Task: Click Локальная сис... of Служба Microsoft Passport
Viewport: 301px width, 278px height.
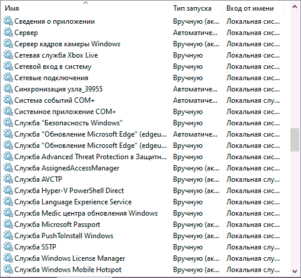Action: pos(253,225)
